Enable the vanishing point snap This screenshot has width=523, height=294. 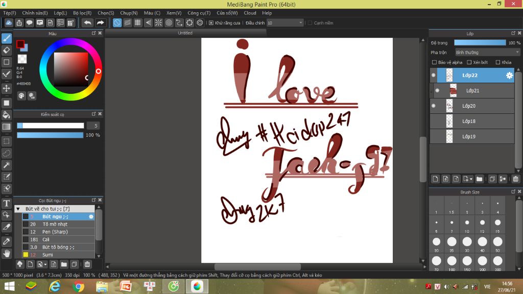(148, 22)
